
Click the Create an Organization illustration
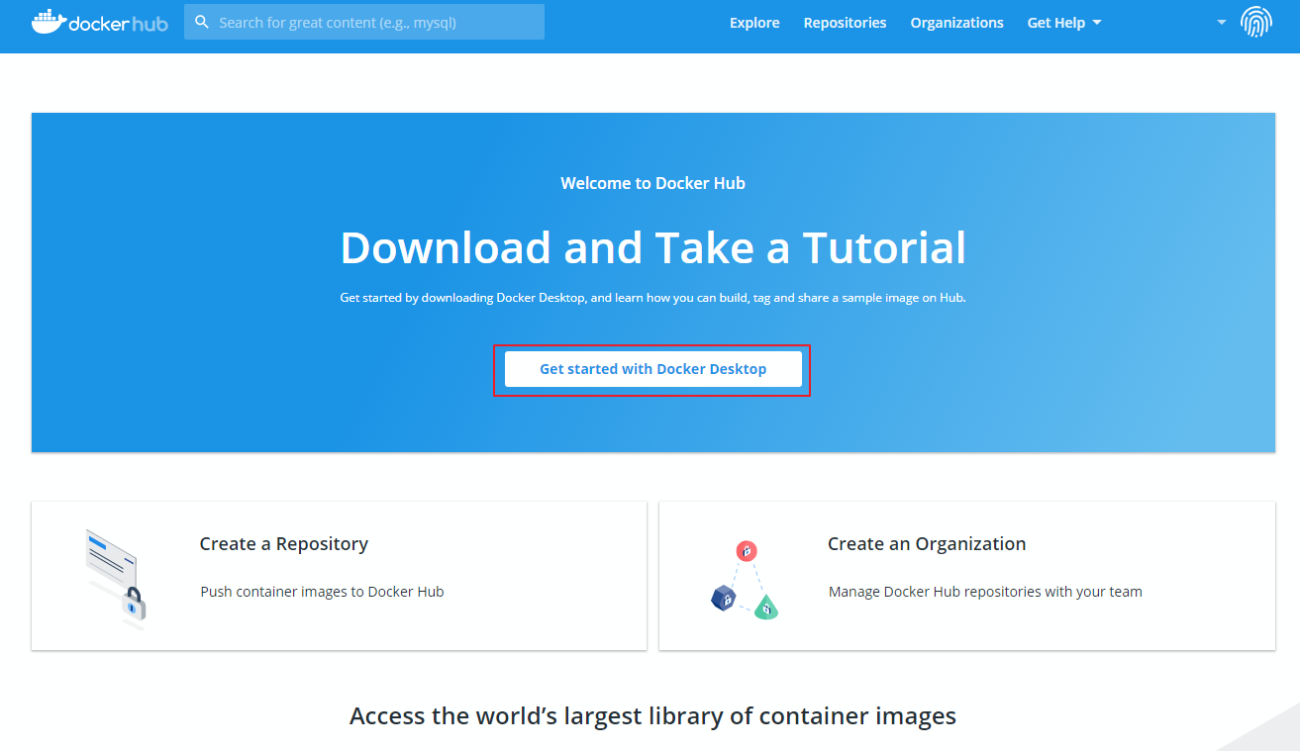(745, 579)
